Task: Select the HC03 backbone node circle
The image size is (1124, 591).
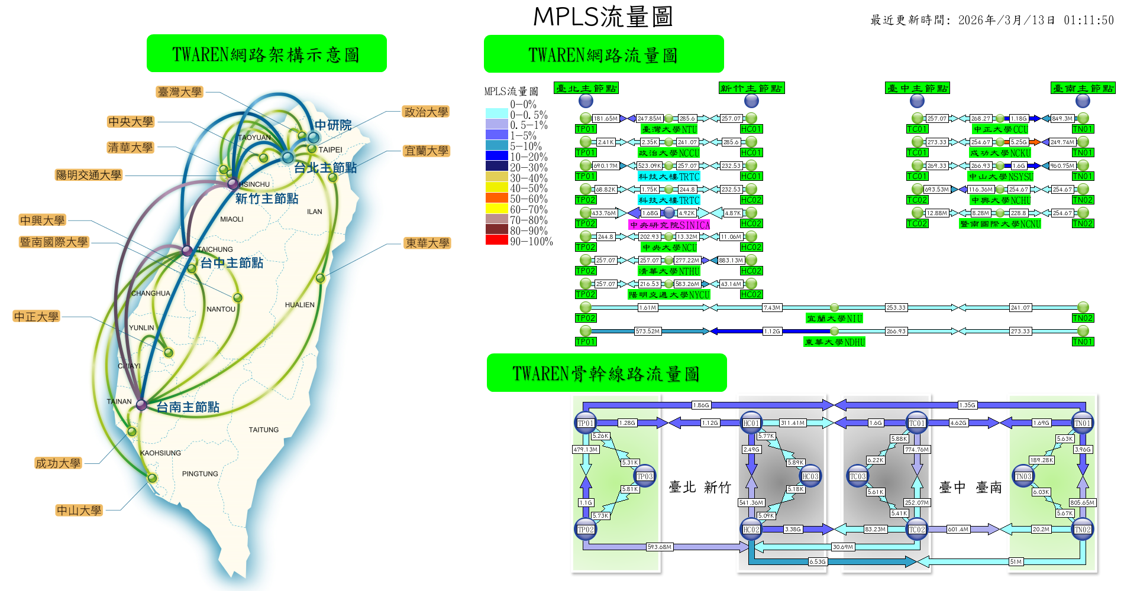Action: click(810, 476)
